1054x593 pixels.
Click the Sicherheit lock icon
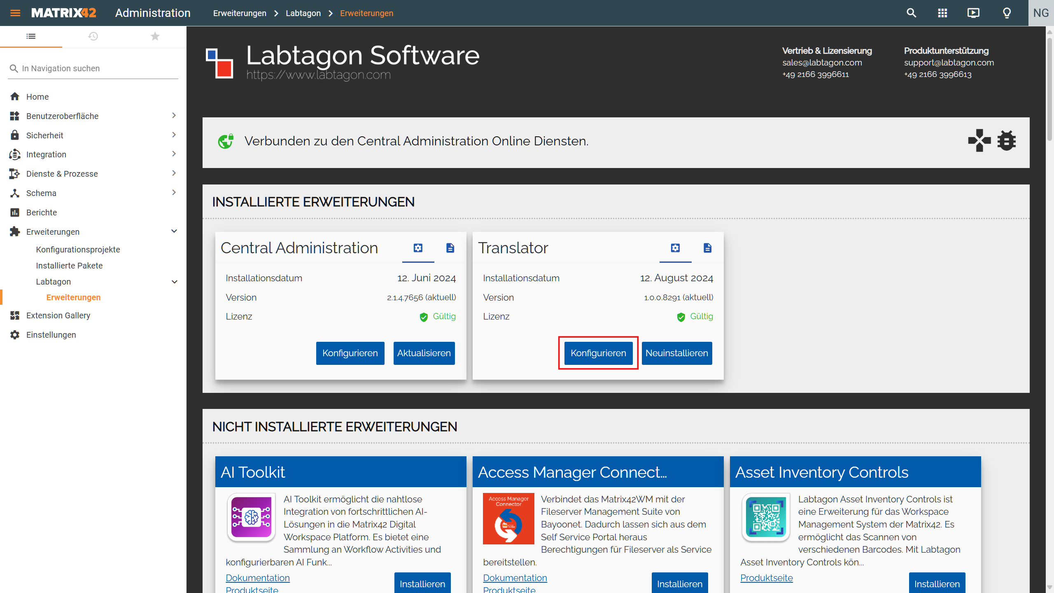(x=15, y=135)
